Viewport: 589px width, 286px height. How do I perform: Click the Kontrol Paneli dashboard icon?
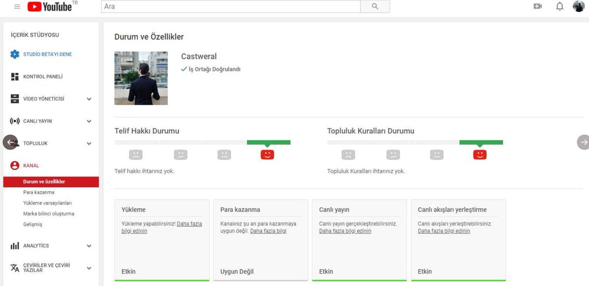pos(15,77)
